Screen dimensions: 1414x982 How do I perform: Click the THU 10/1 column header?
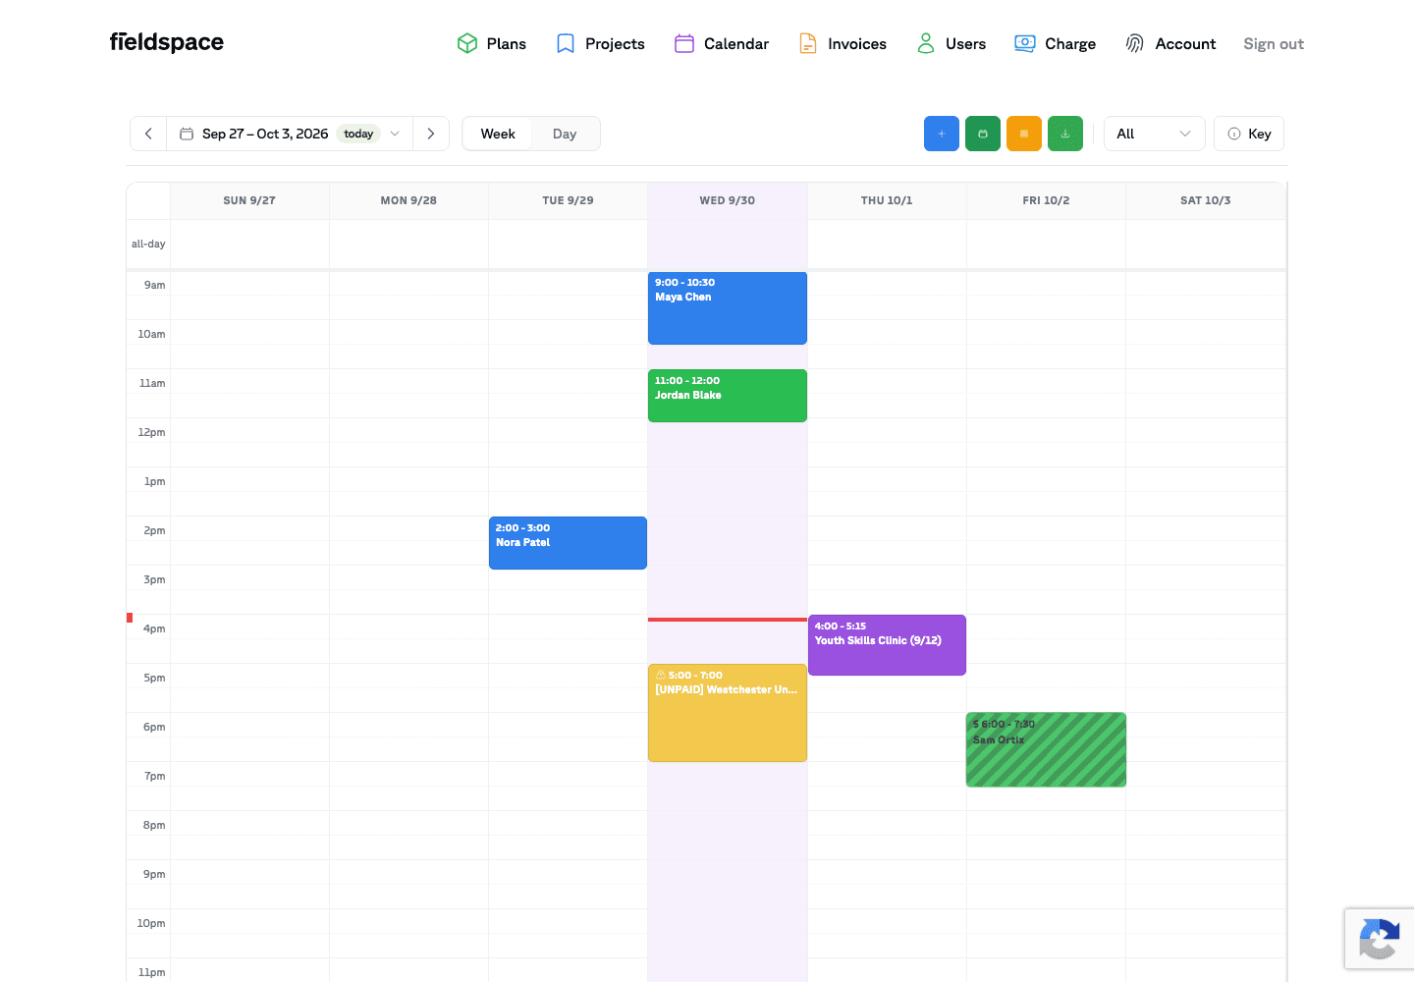887,200
